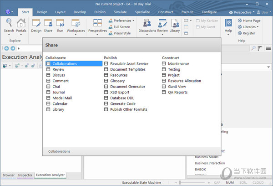
Task: Open the Simulate ribbon tab
Action: tap(120, 12)
